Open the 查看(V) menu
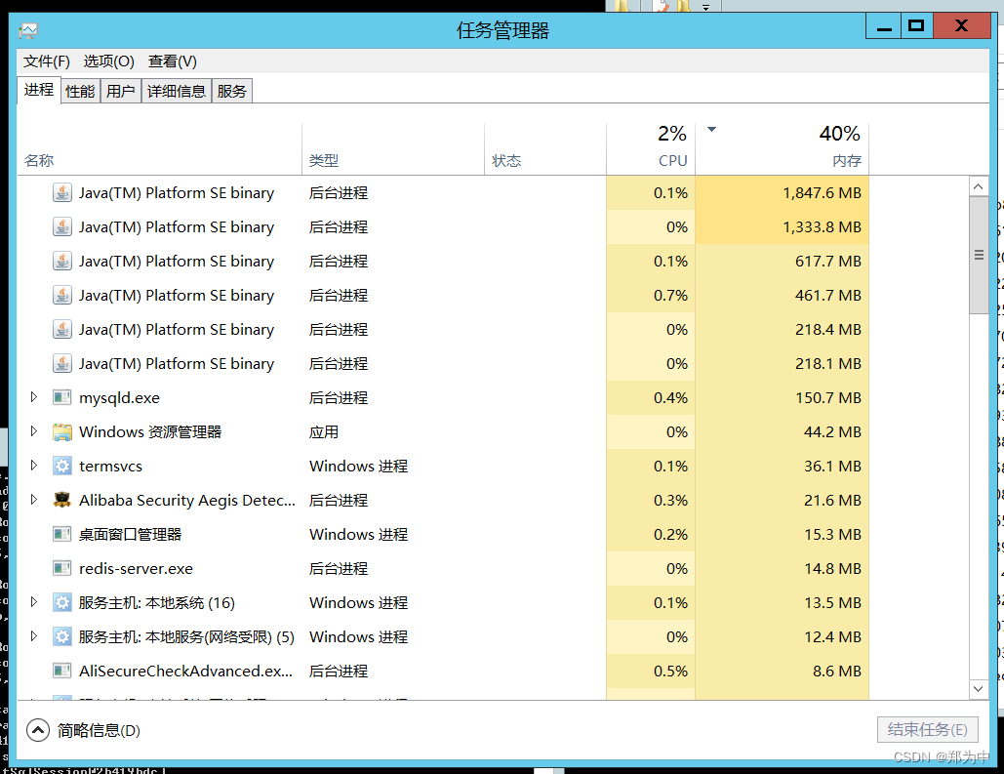 click(173, 61)
